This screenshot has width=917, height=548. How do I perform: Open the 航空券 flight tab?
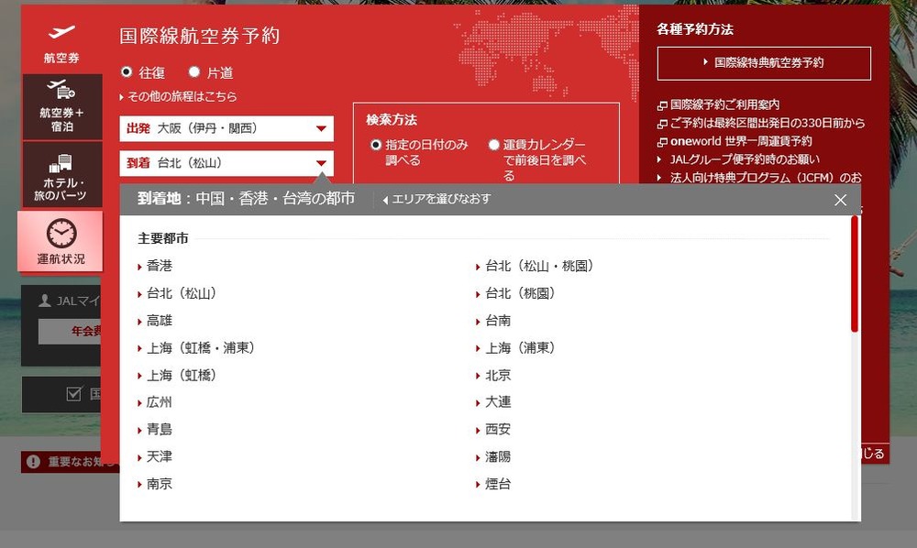[61, 43]
